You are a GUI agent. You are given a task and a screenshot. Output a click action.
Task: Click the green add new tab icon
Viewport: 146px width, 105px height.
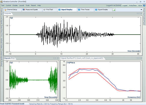coord(114,10)
